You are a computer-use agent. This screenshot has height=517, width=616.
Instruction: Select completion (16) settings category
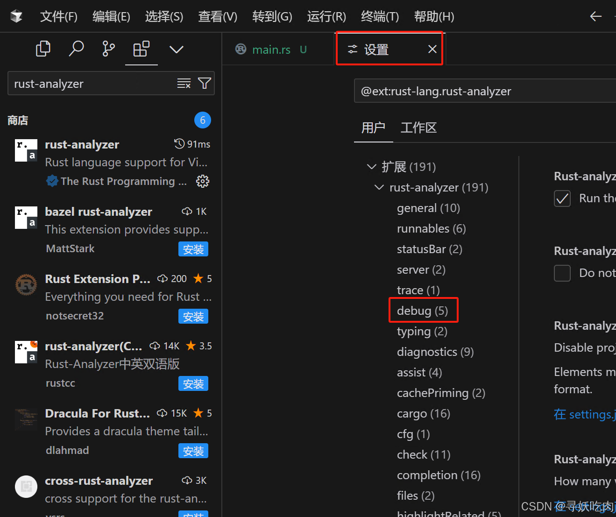(439, 475)
